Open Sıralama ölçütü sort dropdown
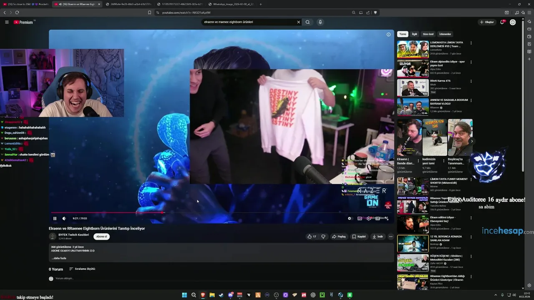Viewport: 534px width, 300px height. 82,269
